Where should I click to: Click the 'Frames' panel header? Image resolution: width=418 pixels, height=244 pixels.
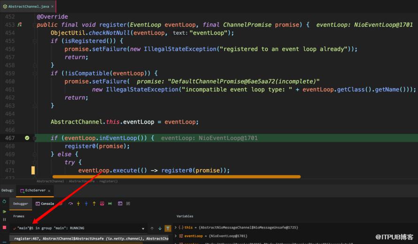(x=19, y=216)
